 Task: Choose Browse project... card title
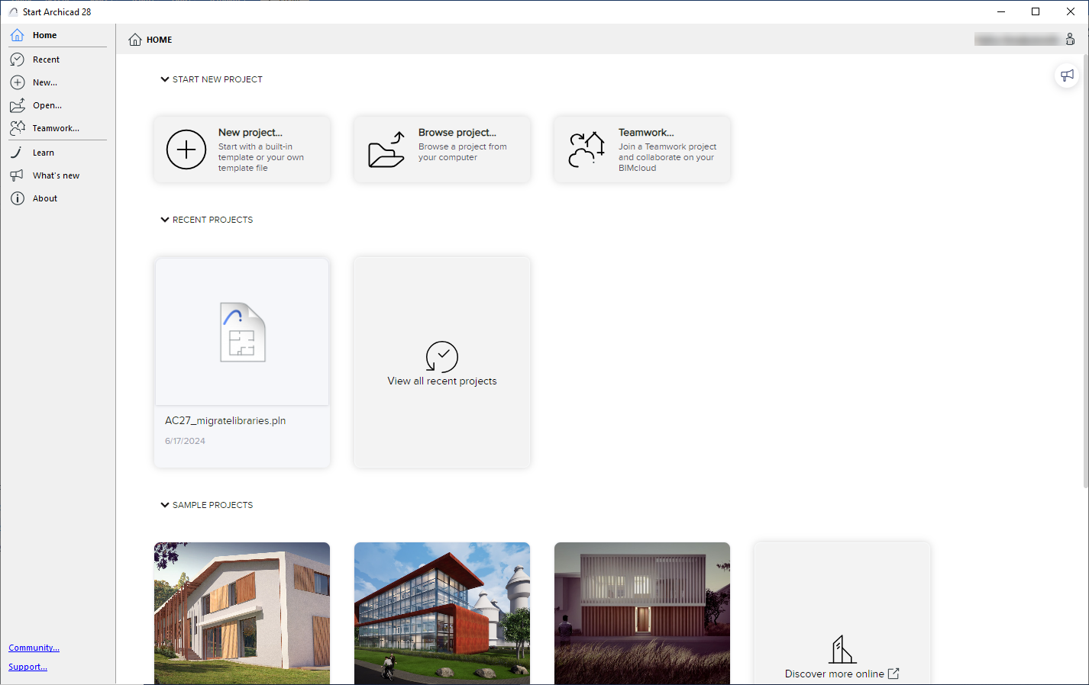[x=457, y=133]
